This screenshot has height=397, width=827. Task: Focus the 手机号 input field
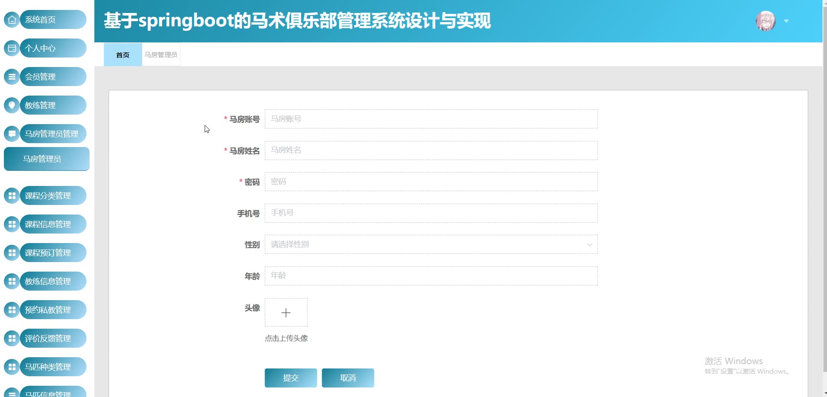pyautogui.click(x=431, y=213)
